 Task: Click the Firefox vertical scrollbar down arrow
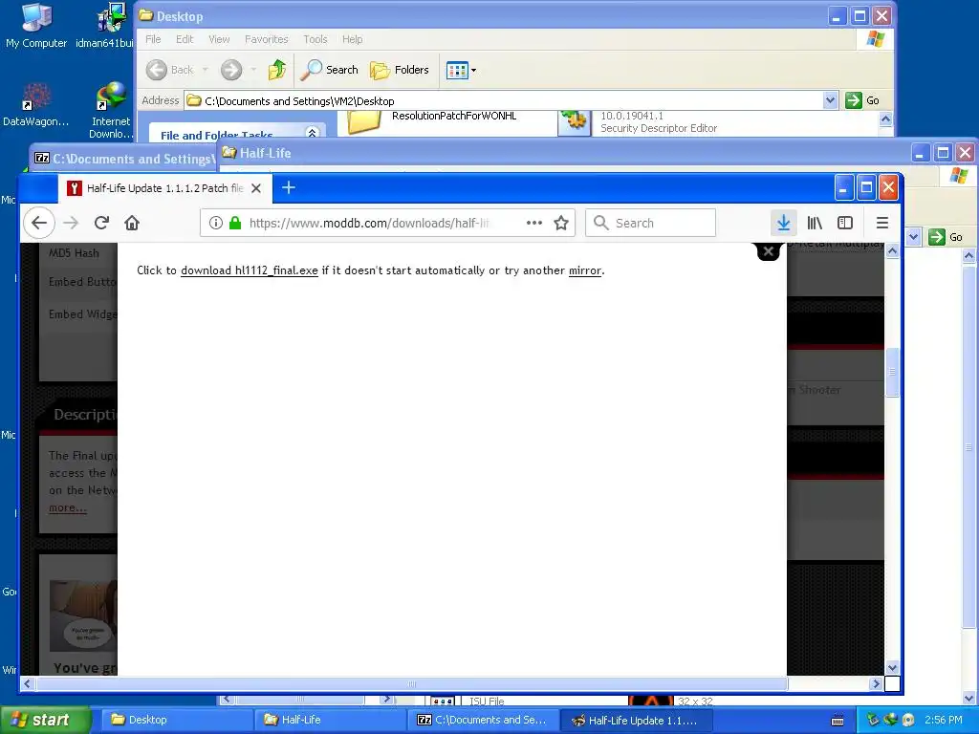(x=892, y=667)
